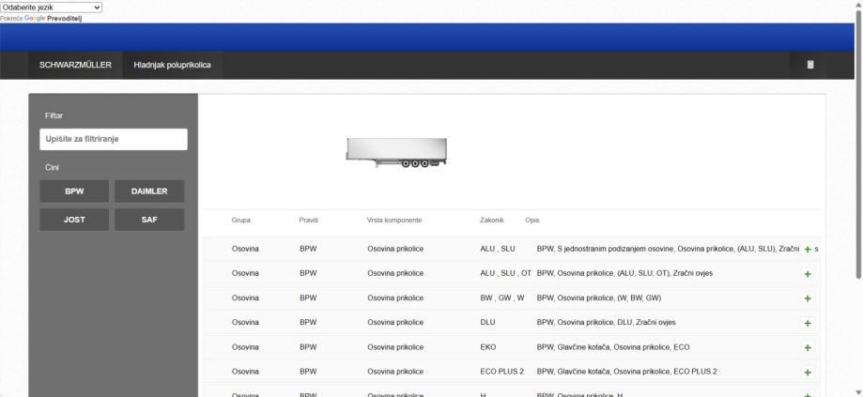Click the description ending 'ECO PLUS 2'
863x397 pixels.
coord(627,372)
